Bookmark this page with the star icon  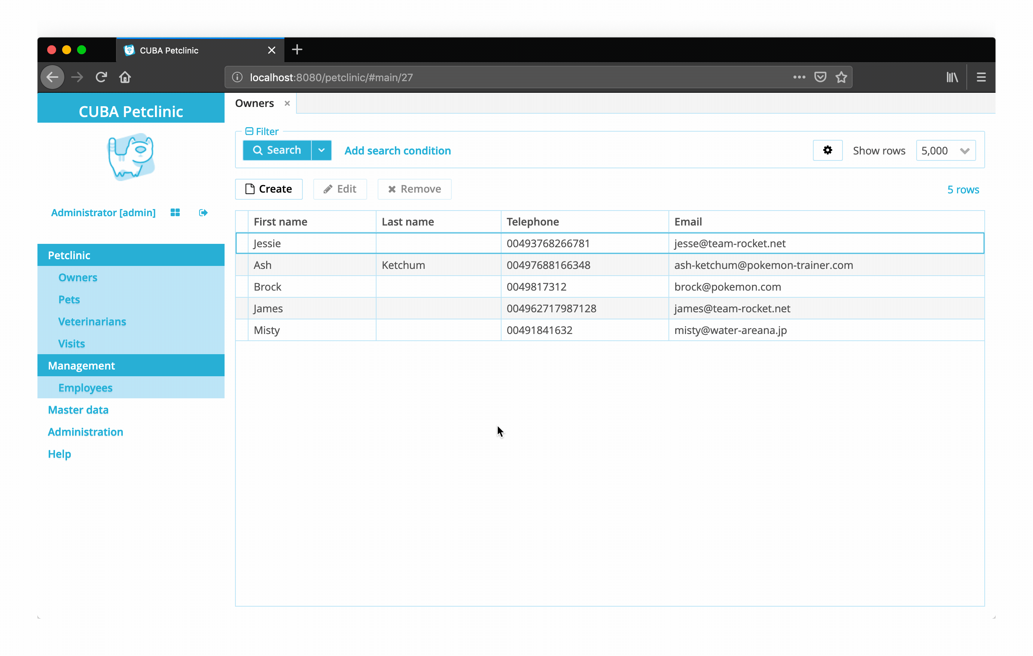pos(841,77)
